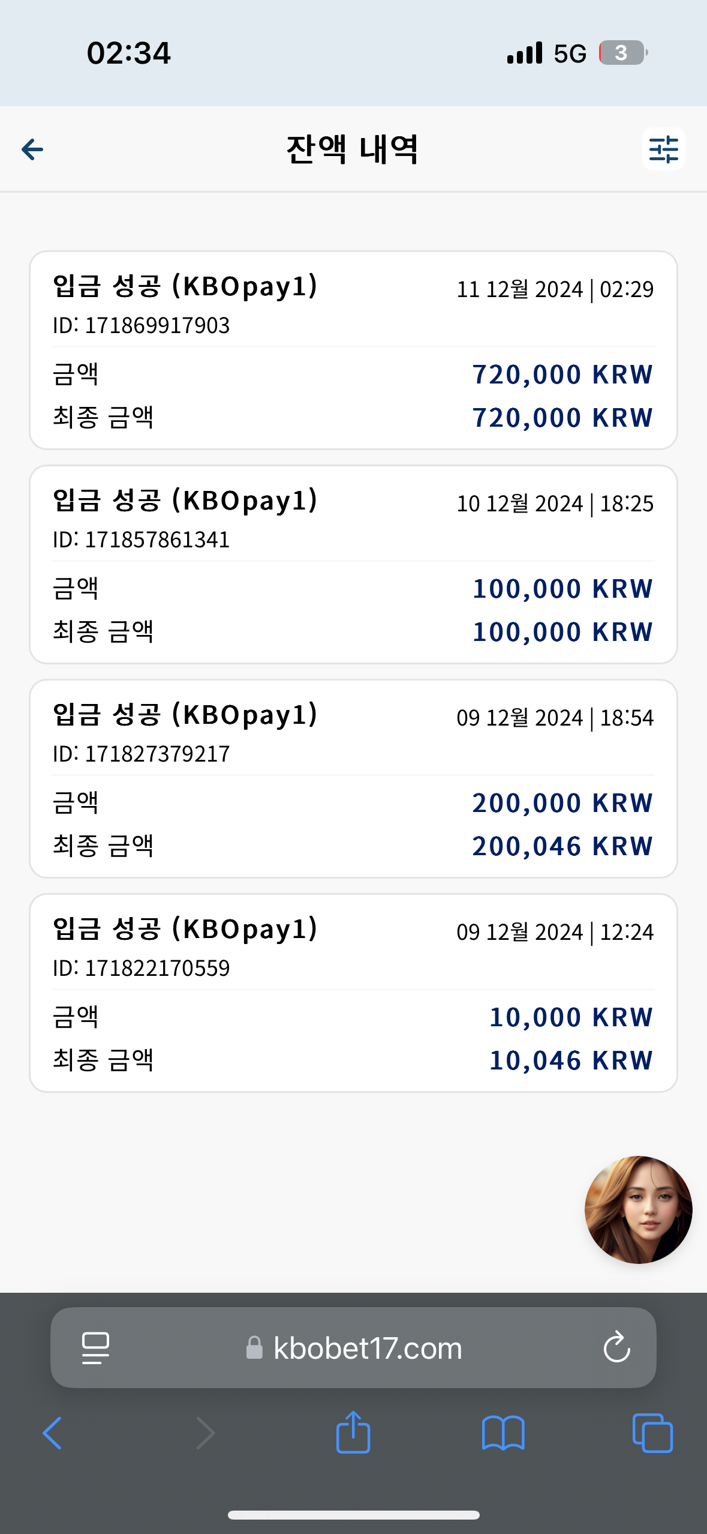Select the 10,000 KRW deposit card
The height and width of the screenshot is (1534, 707).
(353, 993)
